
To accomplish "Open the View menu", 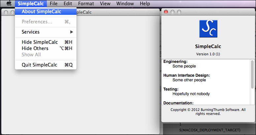I will [x=105, y=4].
